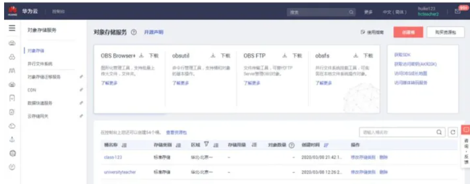Click creation time 2020/03/08 21:42:1...
Screen dimensions: 470x184
(322, 157)
